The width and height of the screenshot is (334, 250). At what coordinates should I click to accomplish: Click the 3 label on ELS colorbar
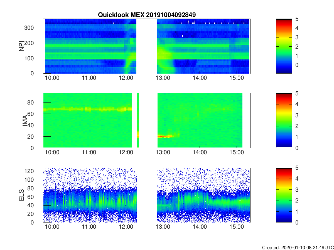coord(296,190)
